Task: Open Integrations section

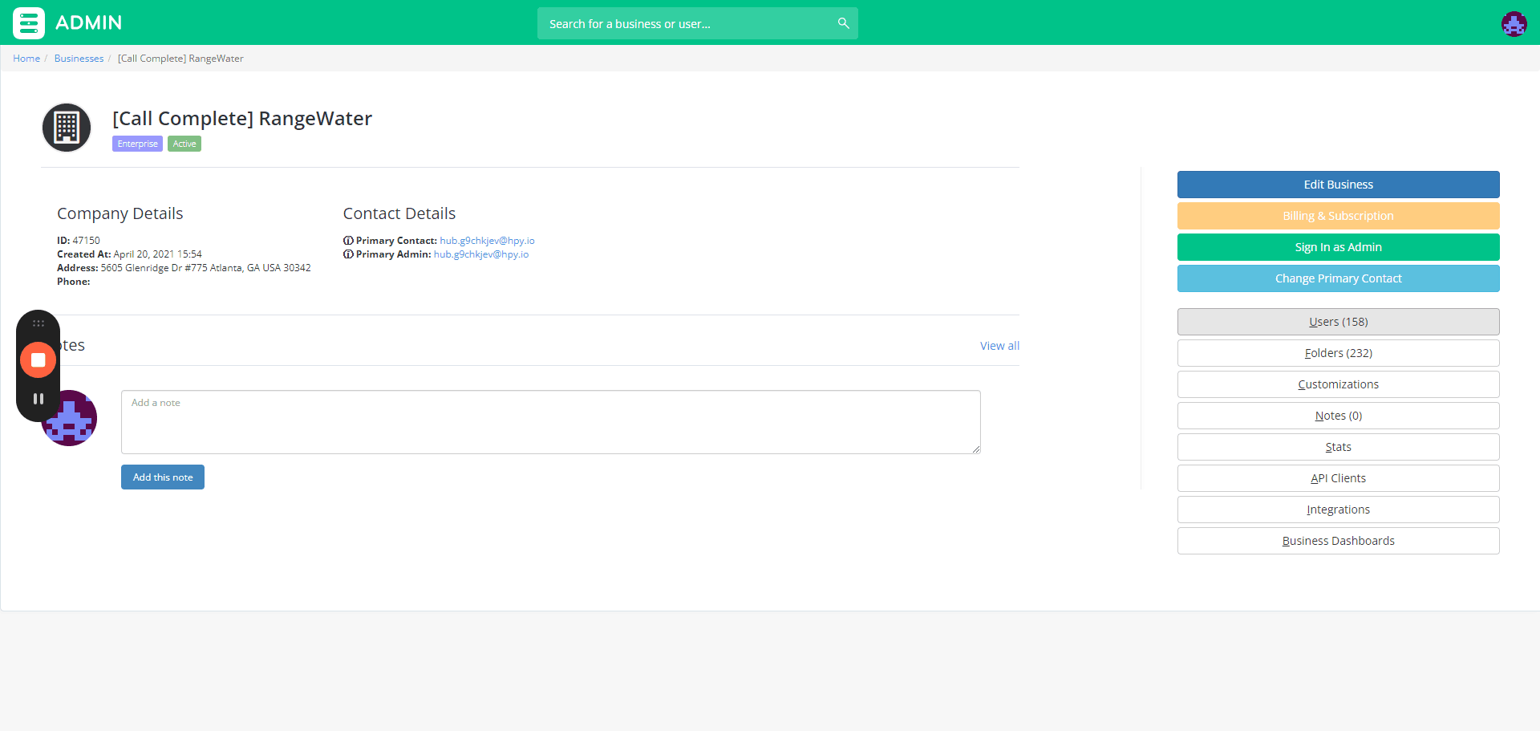Action: click(x=1338, y=510)
